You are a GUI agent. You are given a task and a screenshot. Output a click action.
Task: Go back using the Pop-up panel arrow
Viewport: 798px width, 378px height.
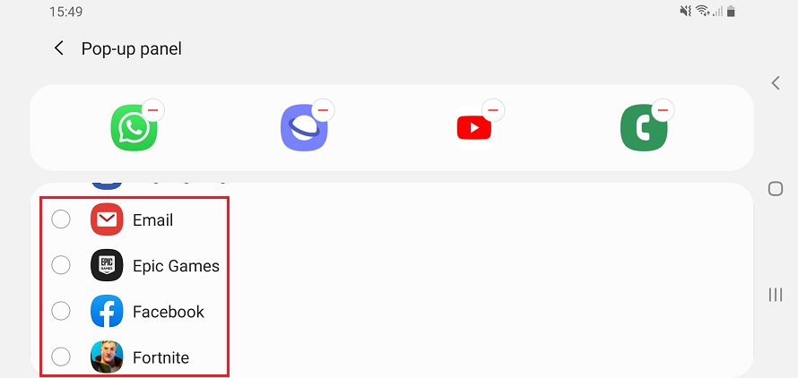59,48
